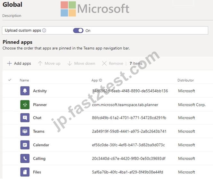Click the Move up button
213x179 pixels.
49,63
